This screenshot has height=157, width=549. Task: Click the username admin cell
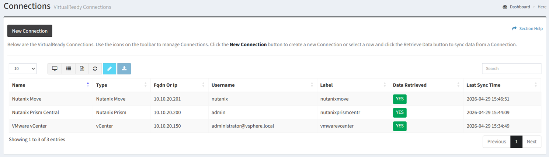(x=263, y=112)
